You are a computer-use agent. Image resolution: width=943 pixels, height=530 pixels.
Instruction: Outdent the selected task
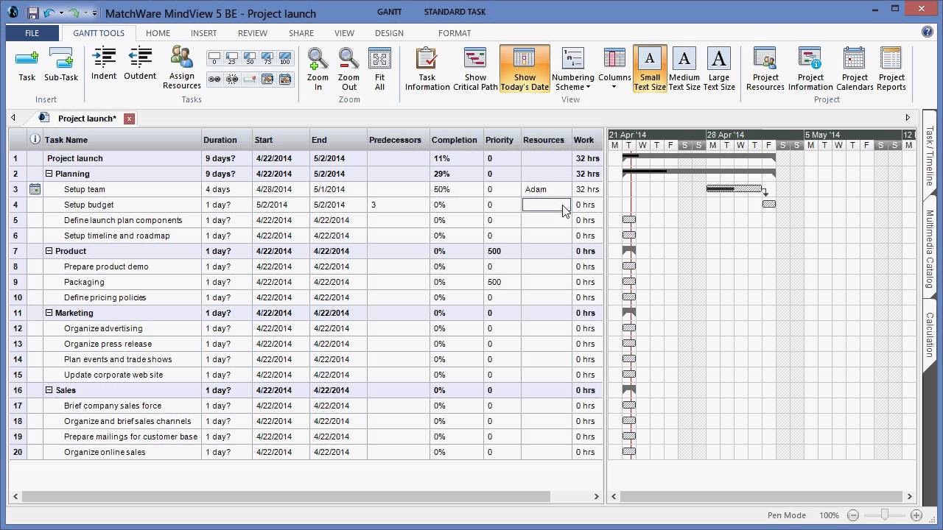click(140, 63)
